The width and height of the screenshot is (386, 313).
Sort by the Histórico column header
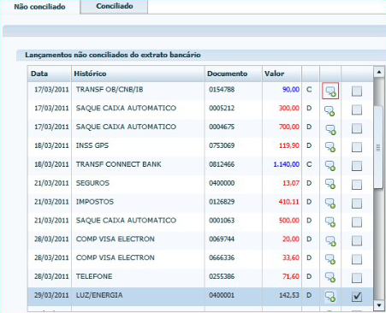(x=138, y=74)
